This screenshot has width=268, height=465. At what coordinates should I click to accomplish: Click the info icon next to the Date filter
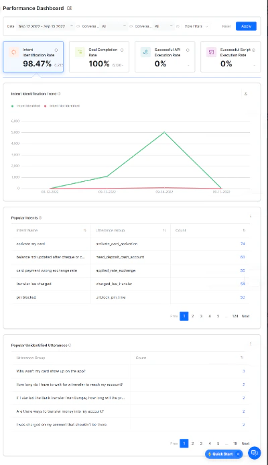click(x=78, y=26)
